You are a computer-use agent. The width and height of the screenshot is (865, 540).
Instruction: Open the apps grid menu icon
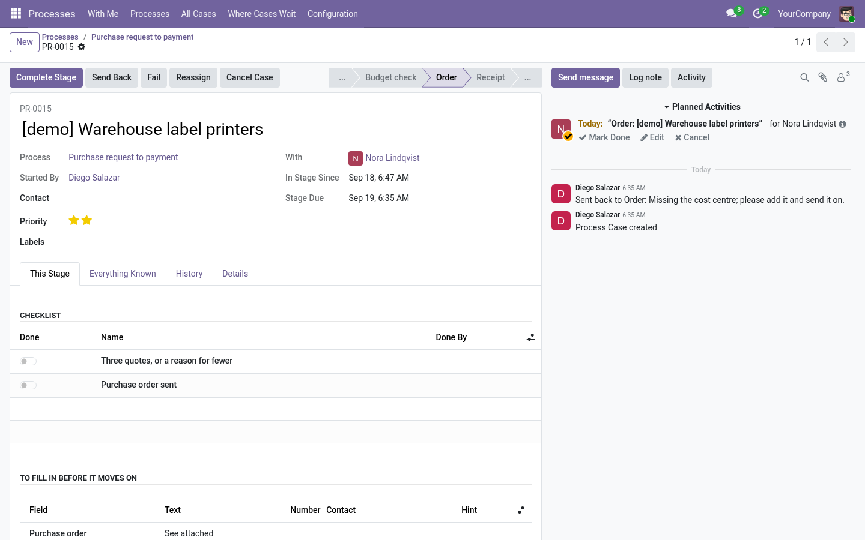(16, 13)
